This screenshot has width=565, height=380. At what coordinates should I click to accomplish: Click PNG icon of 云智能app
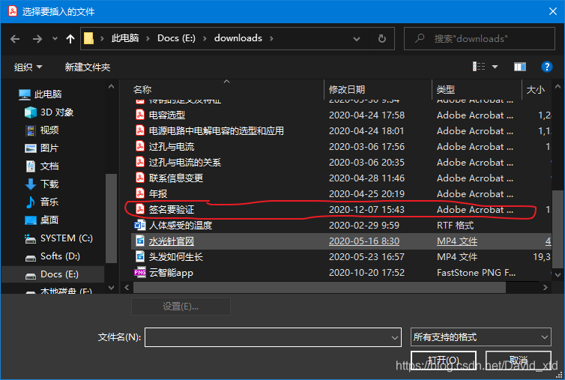click(140, 272)
